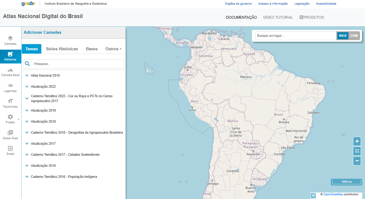Open the Camadas layers panel icon
This screenshot has height=199, width=365.
(x=10, y=38)
